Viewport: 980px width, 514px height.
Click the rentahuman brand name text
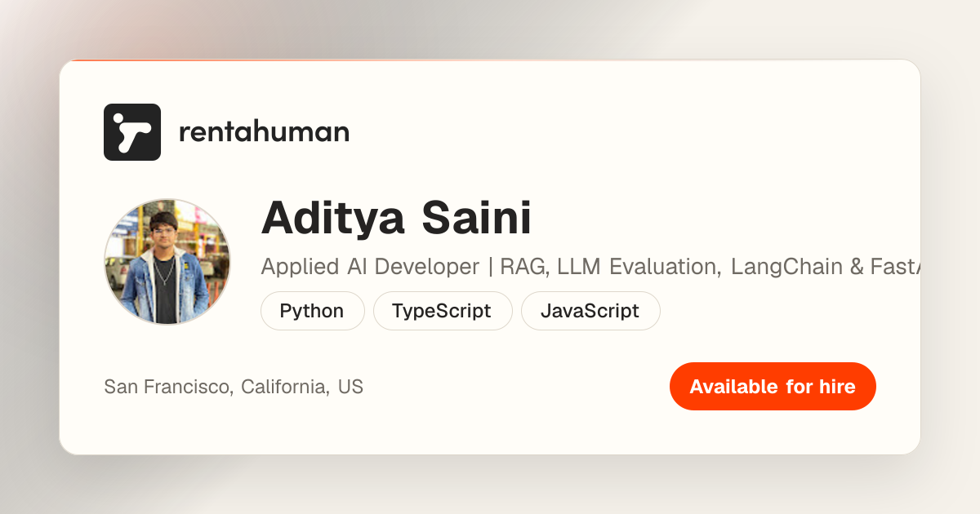tap(264, 131)
